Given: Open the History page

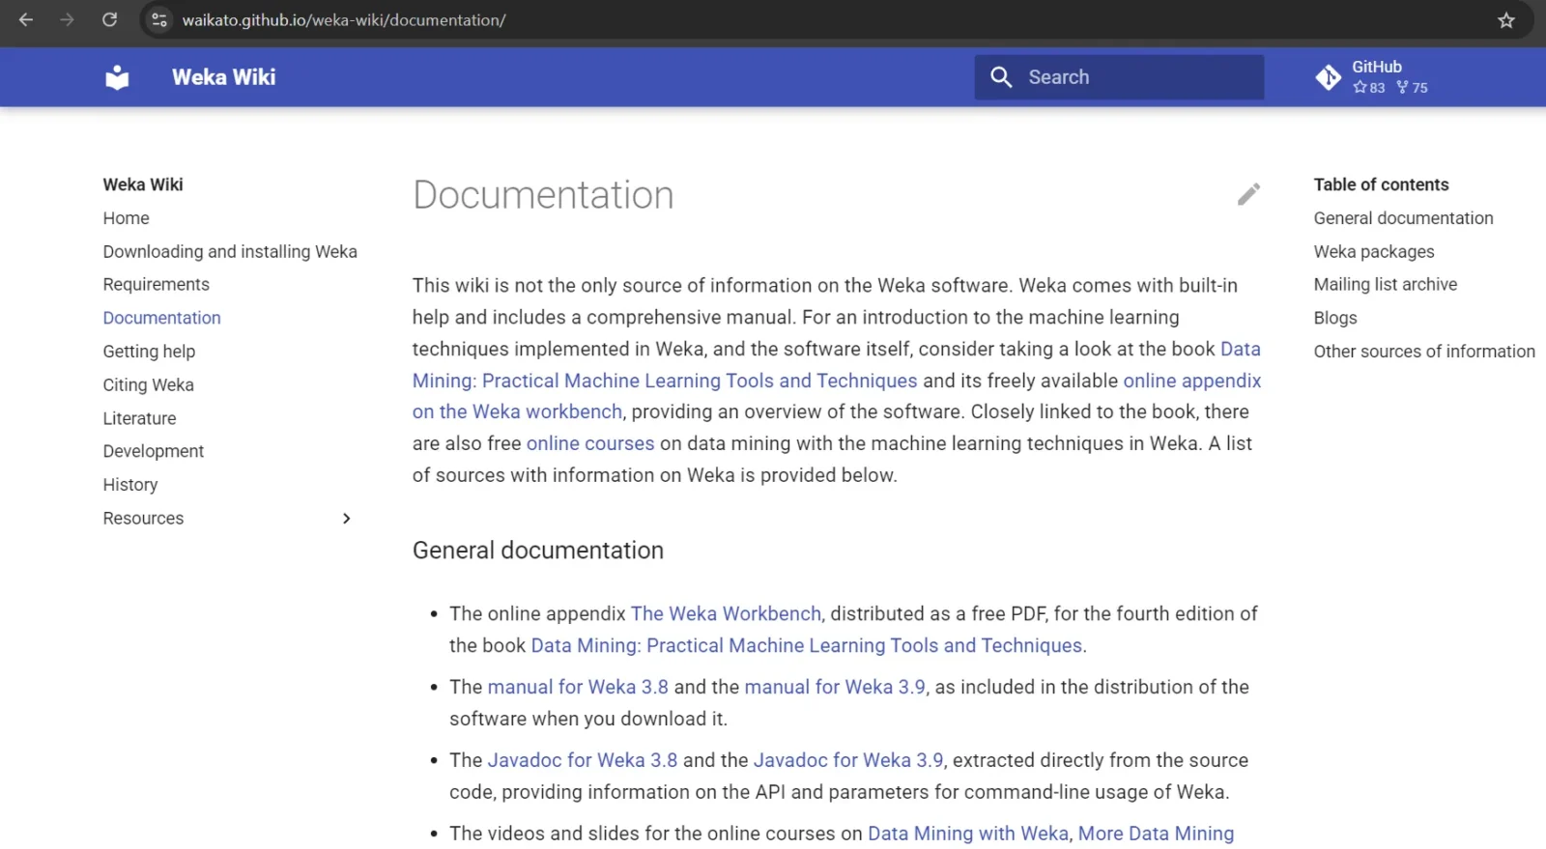Looking at the screenshot, I should pos(130,485).
